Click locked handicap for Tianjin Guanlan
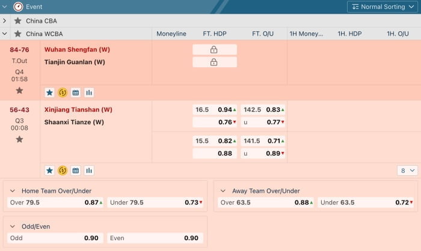421x251 pixels. (x=215, y=62)
